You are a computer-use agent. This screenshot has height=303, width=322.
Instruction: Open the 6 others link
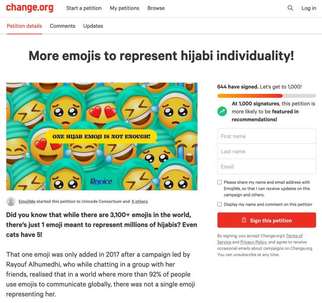[140, 201]
